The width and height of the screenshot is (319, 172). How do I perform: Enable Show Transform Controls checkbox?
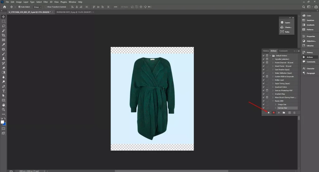[x=46, y=7]
